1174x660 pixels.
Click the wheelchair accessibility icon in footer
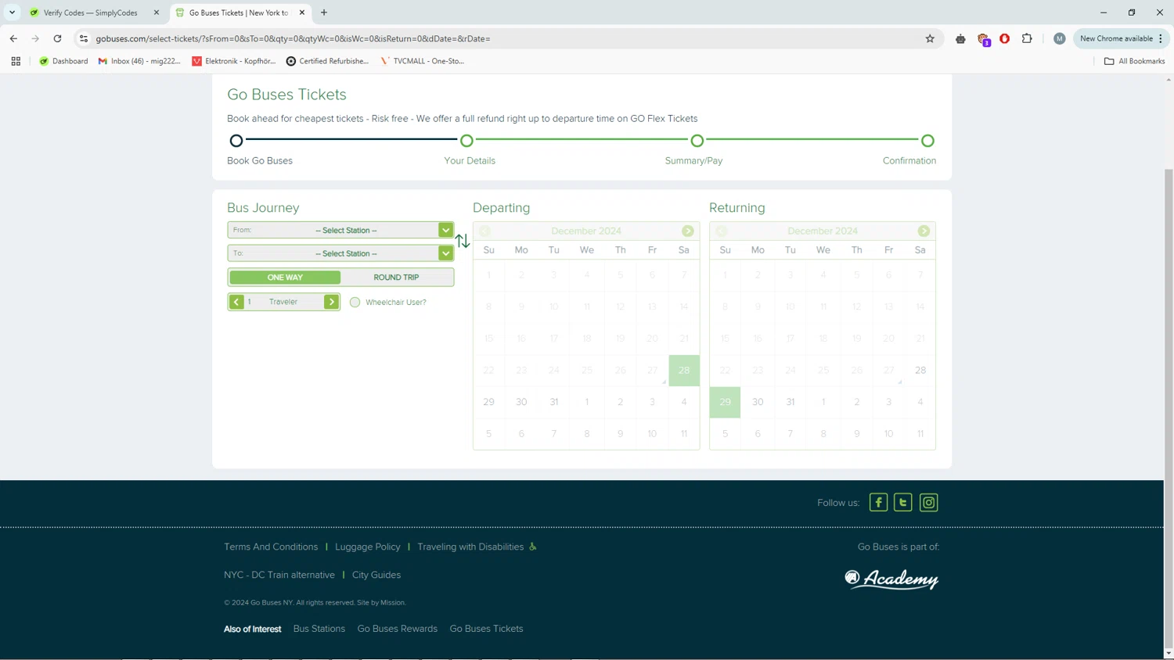pos(533,547)
